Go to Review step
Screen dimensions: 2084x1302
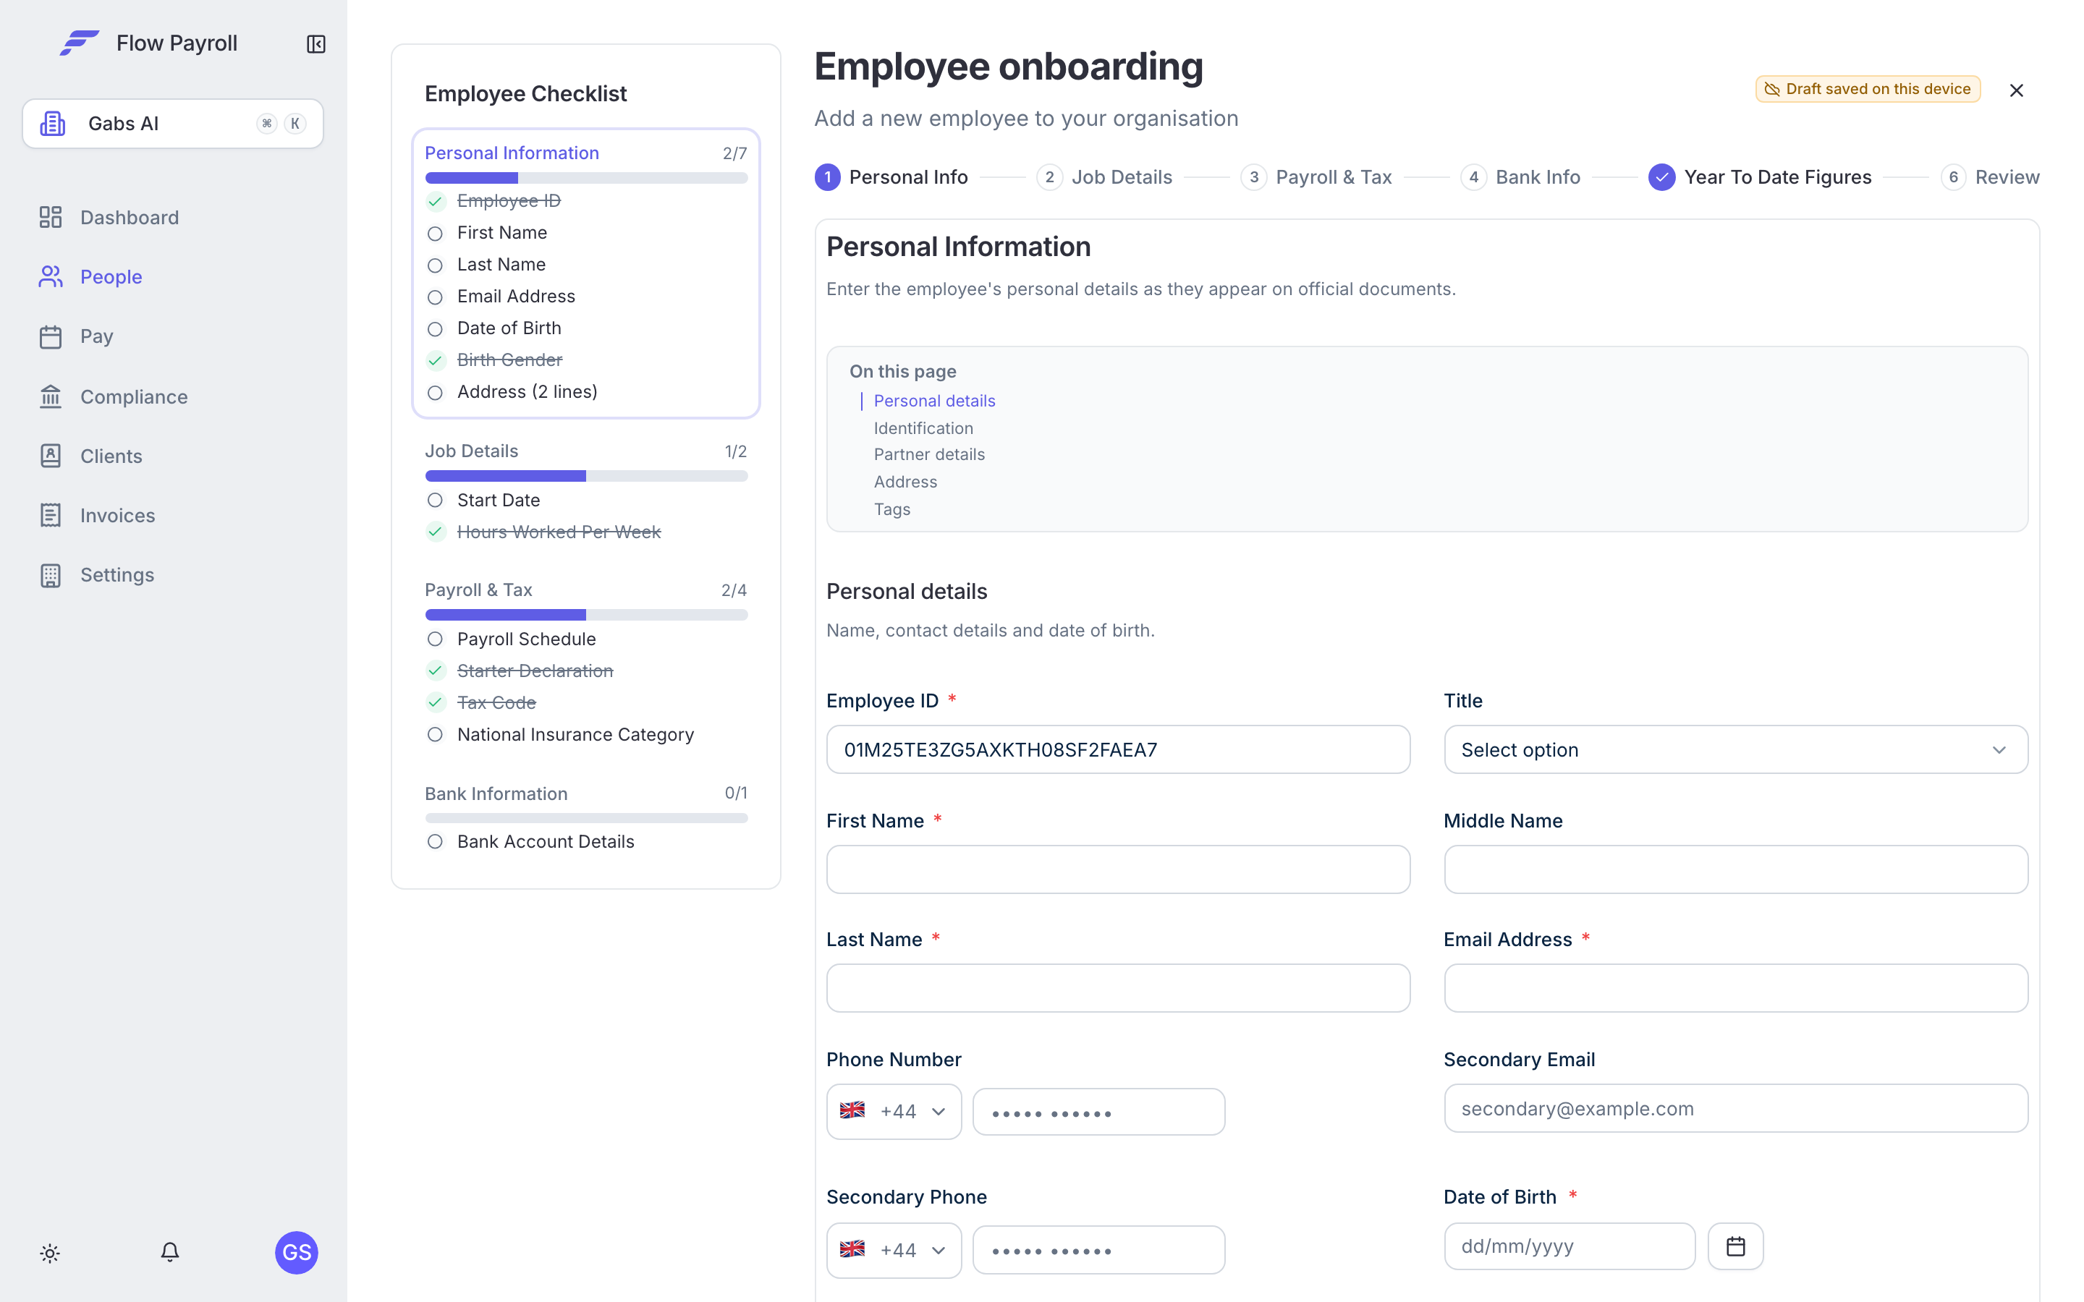(1990, 177)
